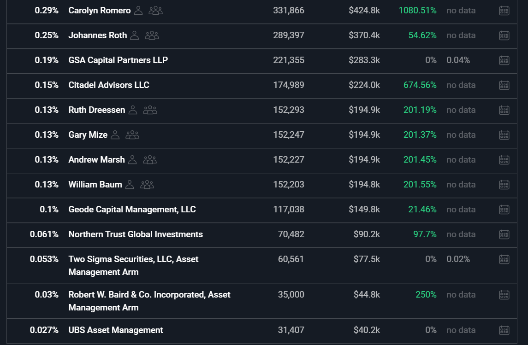Open Northern Trust Global Investments holder

tap(136, 234)
